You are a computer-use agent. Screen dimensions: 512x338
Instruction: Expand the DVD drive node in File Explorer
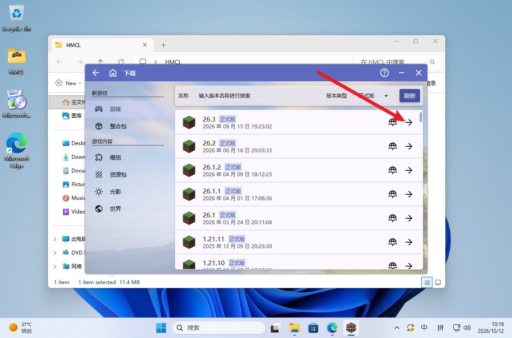click(x=55, y=253)
